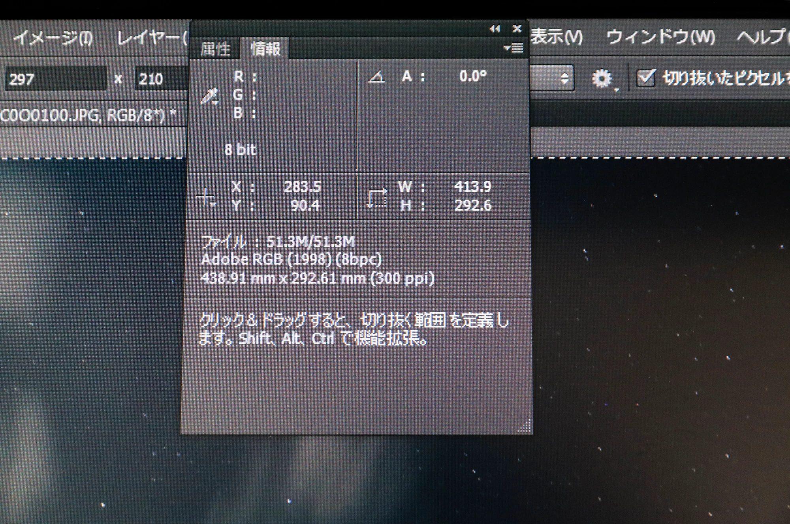Collapse the panel using double-arrow icon
Image resolution: width=790 pixels, height=524 pixels.
tap(495, 29)
